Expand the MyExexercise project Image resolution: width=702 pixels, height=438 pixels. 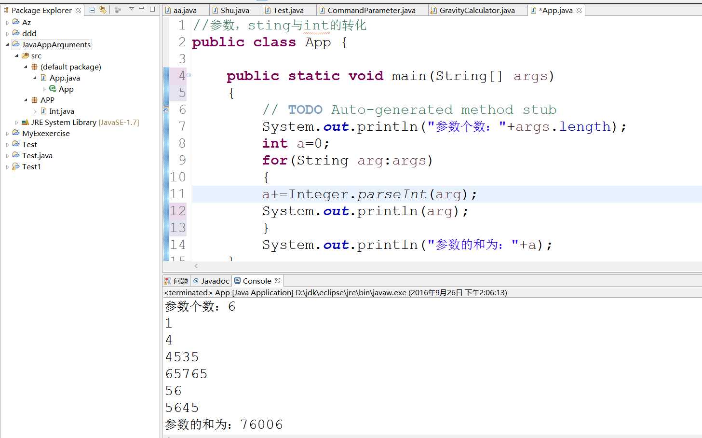pyautogui.click(x=7, y=134)
